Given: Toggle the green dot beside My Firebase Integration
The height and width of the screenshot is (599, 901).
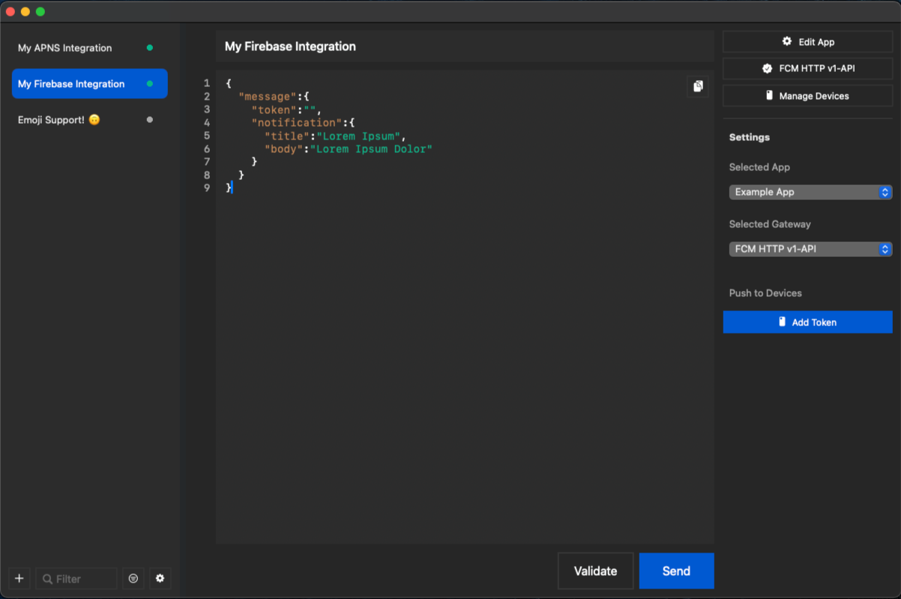Looking at the screenshot, I should [149, 84].
